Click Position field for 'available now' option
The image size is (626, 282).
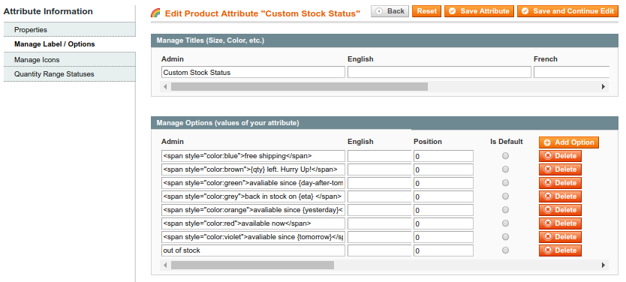444,223
